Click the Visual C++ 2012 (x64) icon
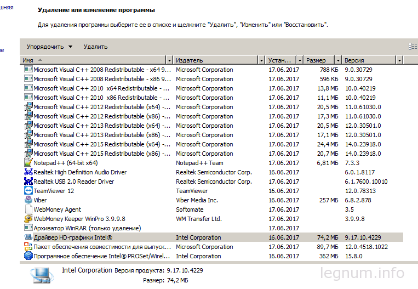418x289 pixels. click(x=28, y=107)
